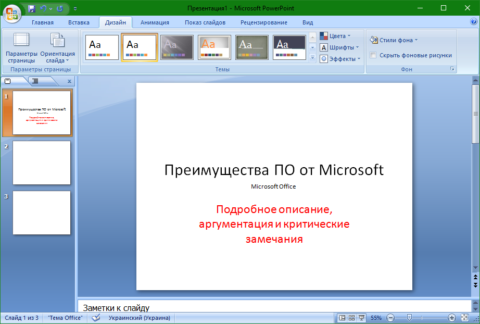Open PowerPoint help question mark
Screen dimensions: 480x324
[x=474, y=21]
